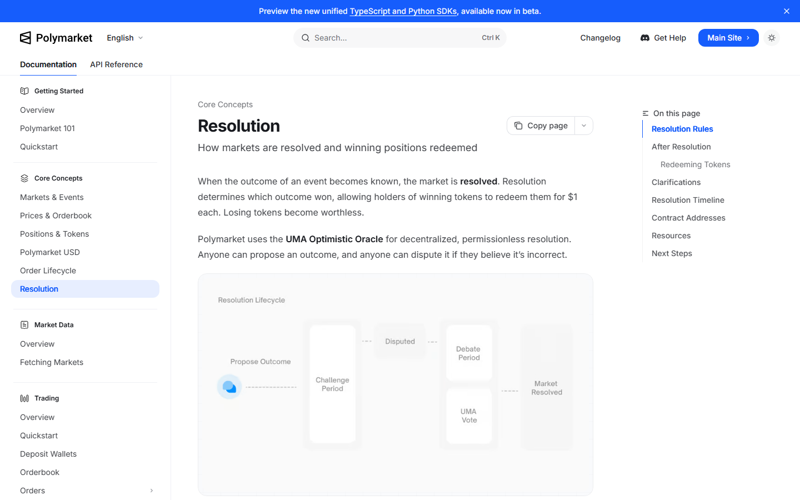Jump to After Resolution section
Viewport: 800px width, 500px height.
tap(681, 147)
